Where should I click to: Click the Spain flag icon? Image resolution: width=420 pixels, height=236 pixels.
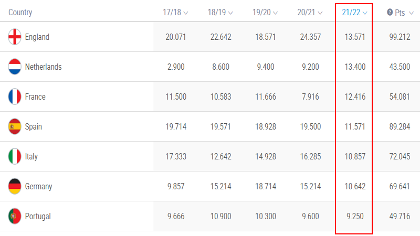(x=15, y=126)
